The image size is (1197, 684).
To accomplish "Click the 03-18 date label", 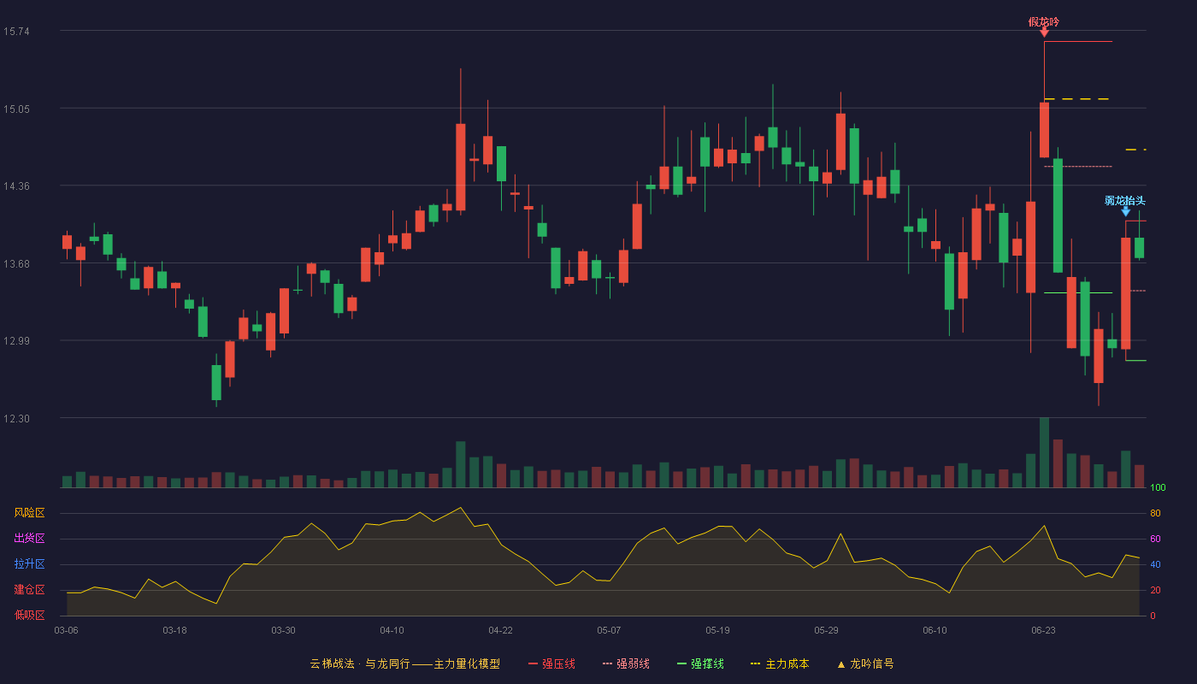I will 174,630.
